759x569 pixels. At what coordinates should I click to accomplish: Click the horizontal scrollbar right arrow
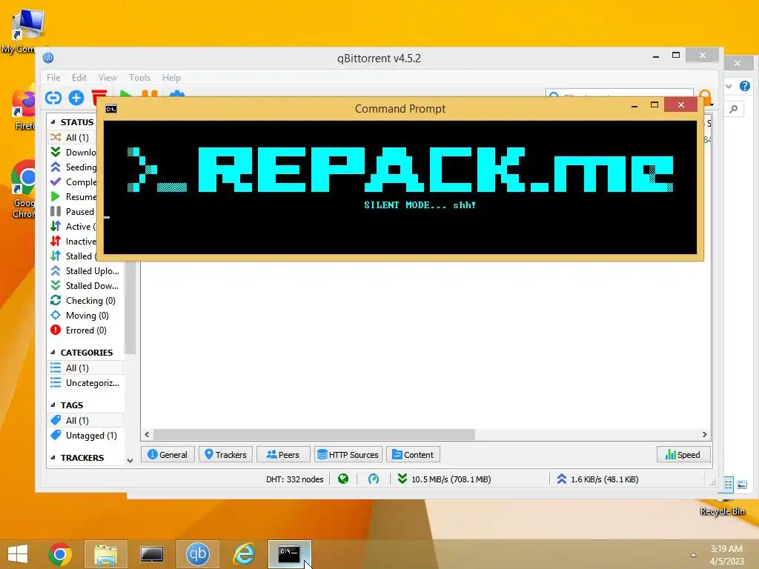click(x=704, y=434)
